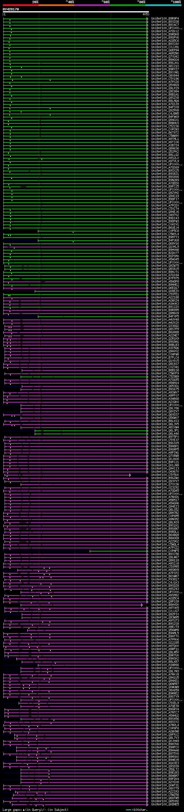Click label UniRef100_Q6L3P1
184x812 pixels.
point(165,431)
